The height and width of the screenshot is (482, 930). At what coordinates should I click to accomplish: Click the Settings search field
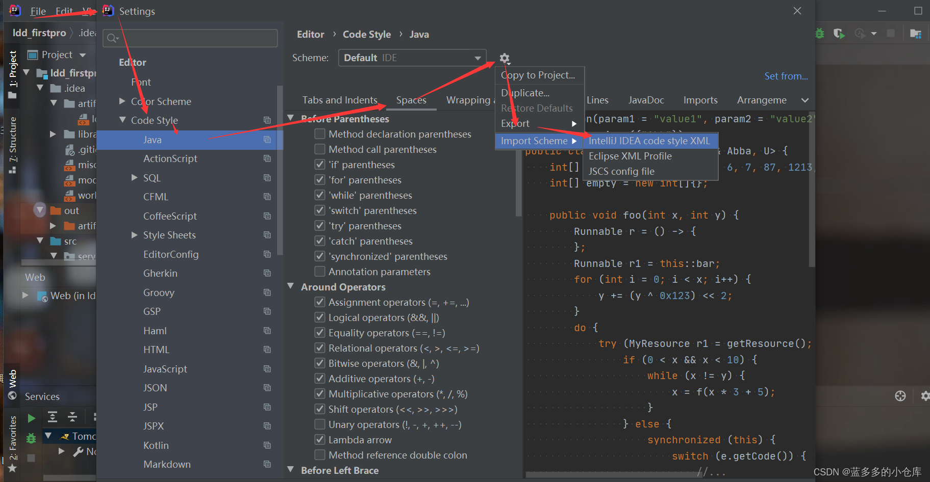[189, 38]
